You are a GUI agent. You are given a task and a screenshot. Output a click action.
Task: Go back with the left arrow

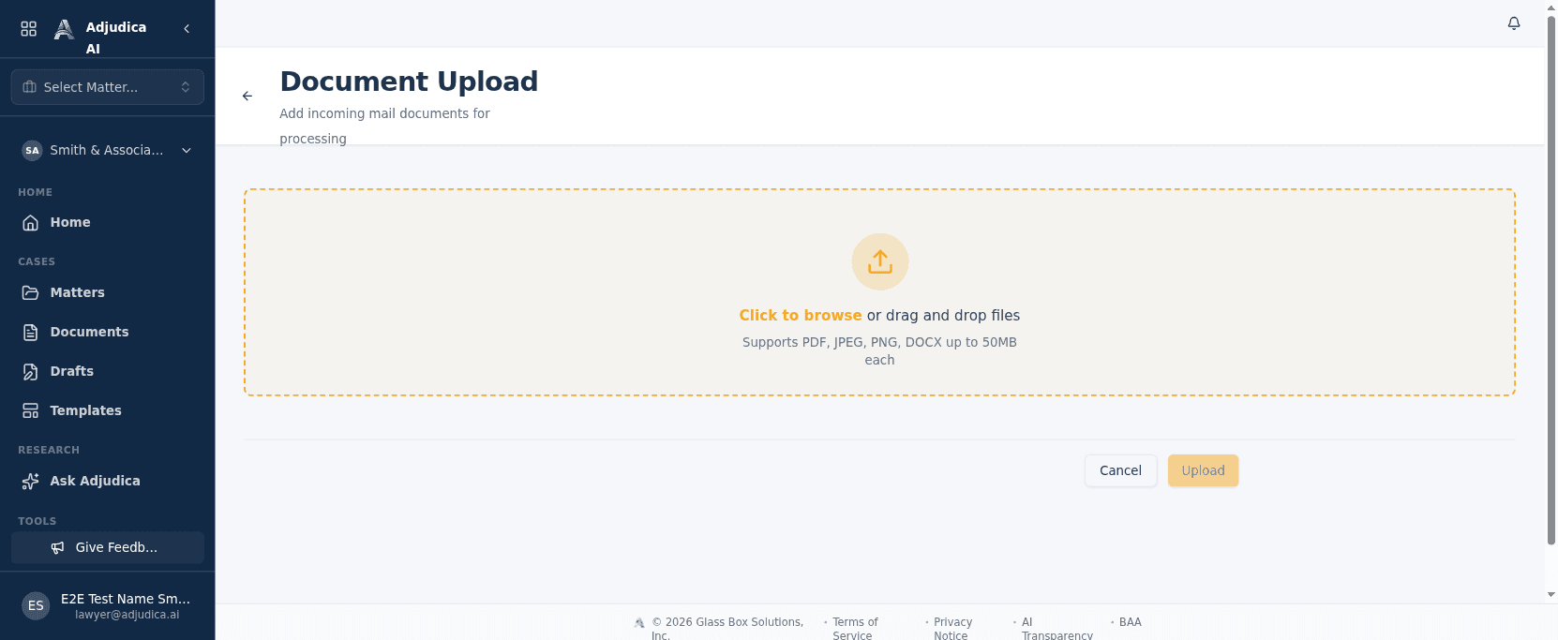tap(247, 96)
